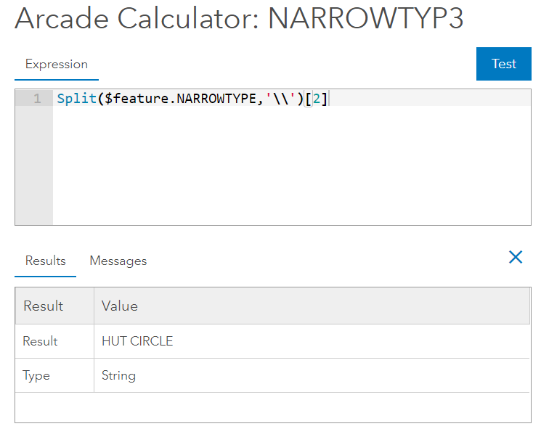Click the String value cell
Image resolution: width=541 pixels, height=429 pixels.
pos(118,375)
